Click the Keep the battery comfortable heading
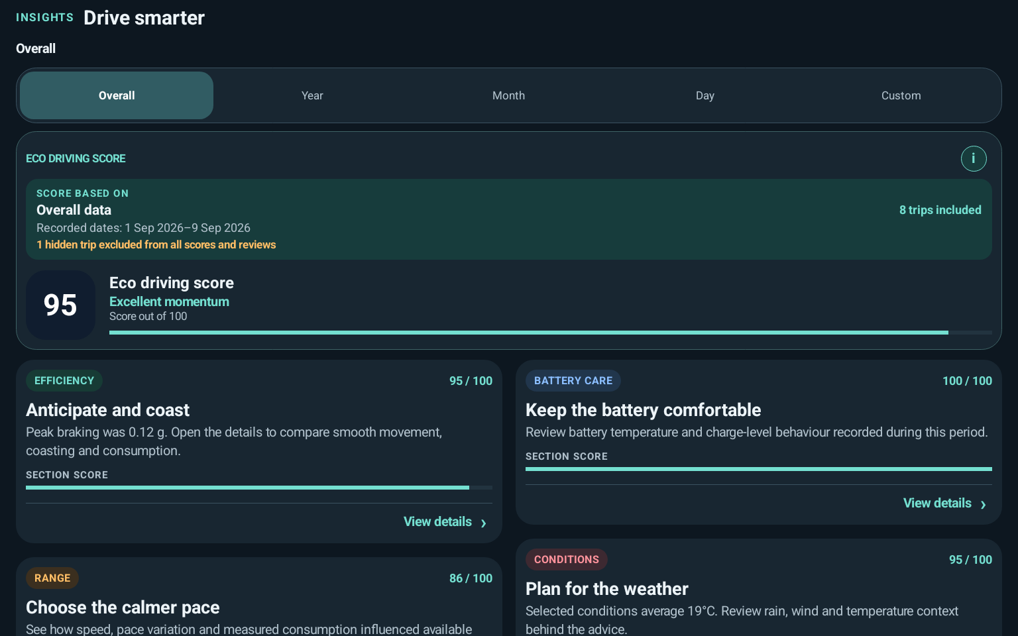Image resolution: width=1018 pixels, height=636 pixels. 643,410
